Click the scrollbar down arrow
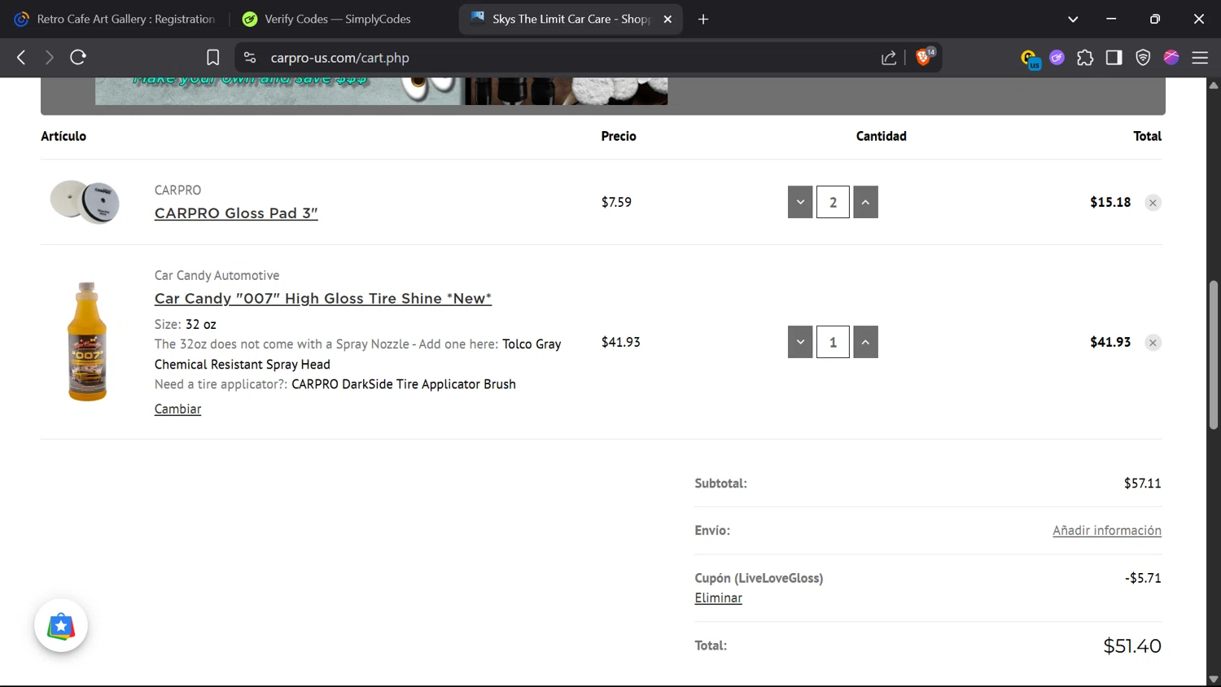 pos(1214,679)
